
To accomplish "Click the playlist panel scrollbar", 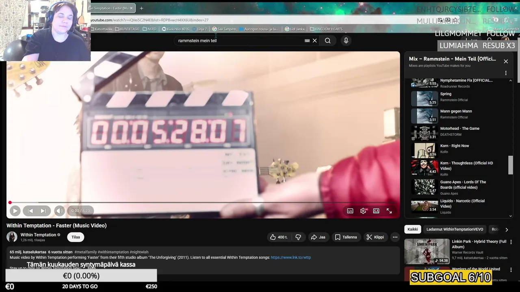I will tap(511, 165).
